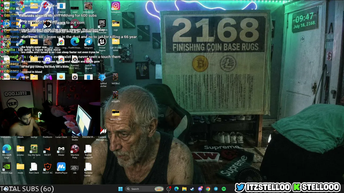Open the Instagram desktop shortcut
344x193 pixels.
click(116, 8)
